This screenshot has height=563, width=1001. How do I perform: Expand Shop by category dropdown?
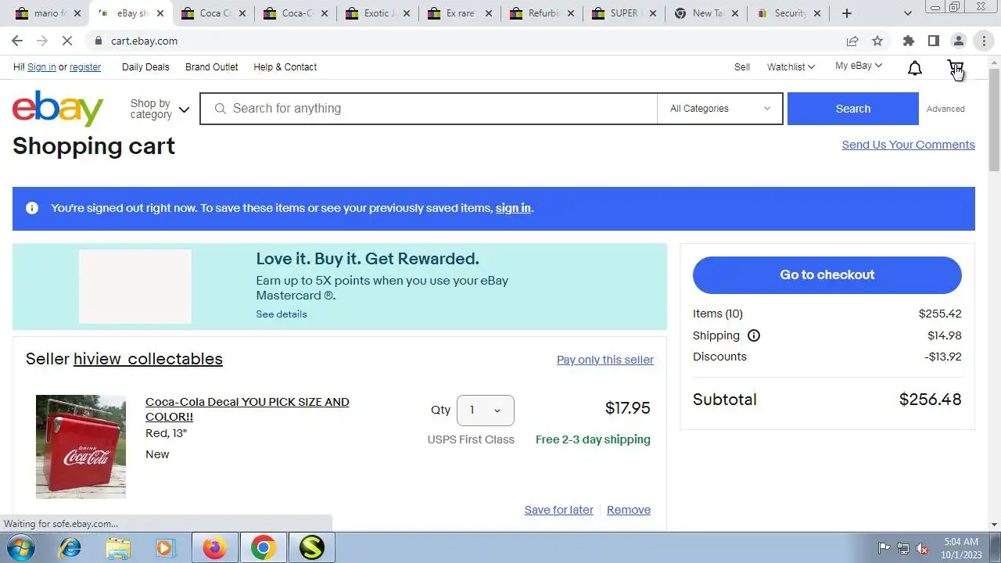click(160, 109)
